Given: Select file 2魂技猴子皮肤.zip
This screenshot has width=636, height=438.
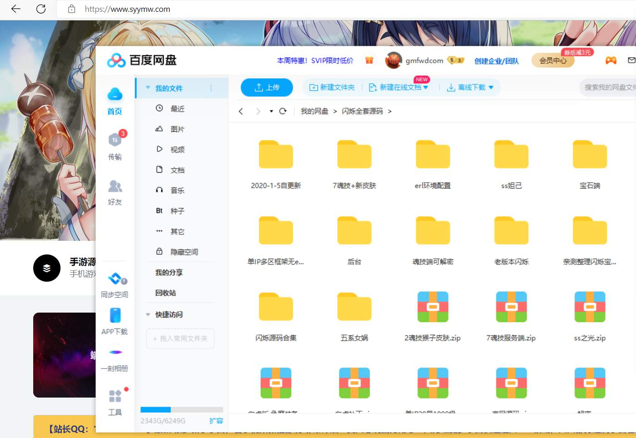Looking at the screenshot, I should click(x=433, y=317).
